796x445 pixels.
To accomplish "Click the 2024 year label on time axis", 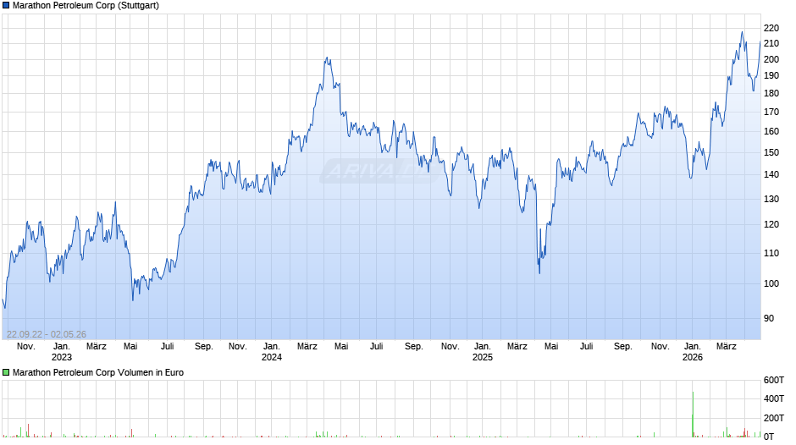I will [x=272, y=357].
